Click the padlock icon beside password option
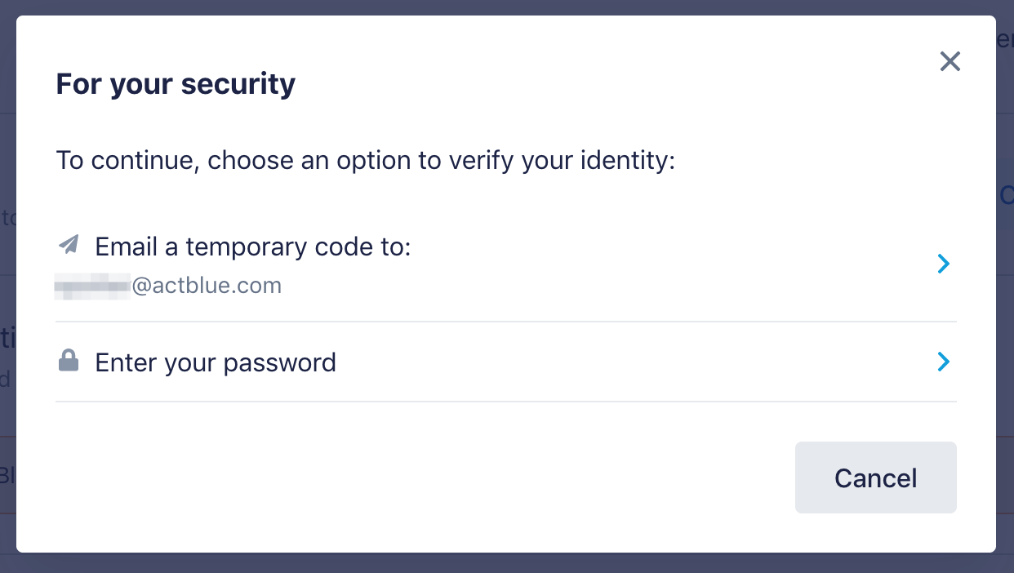Screen dimensions: 1014x573 (x=69, y=361)
